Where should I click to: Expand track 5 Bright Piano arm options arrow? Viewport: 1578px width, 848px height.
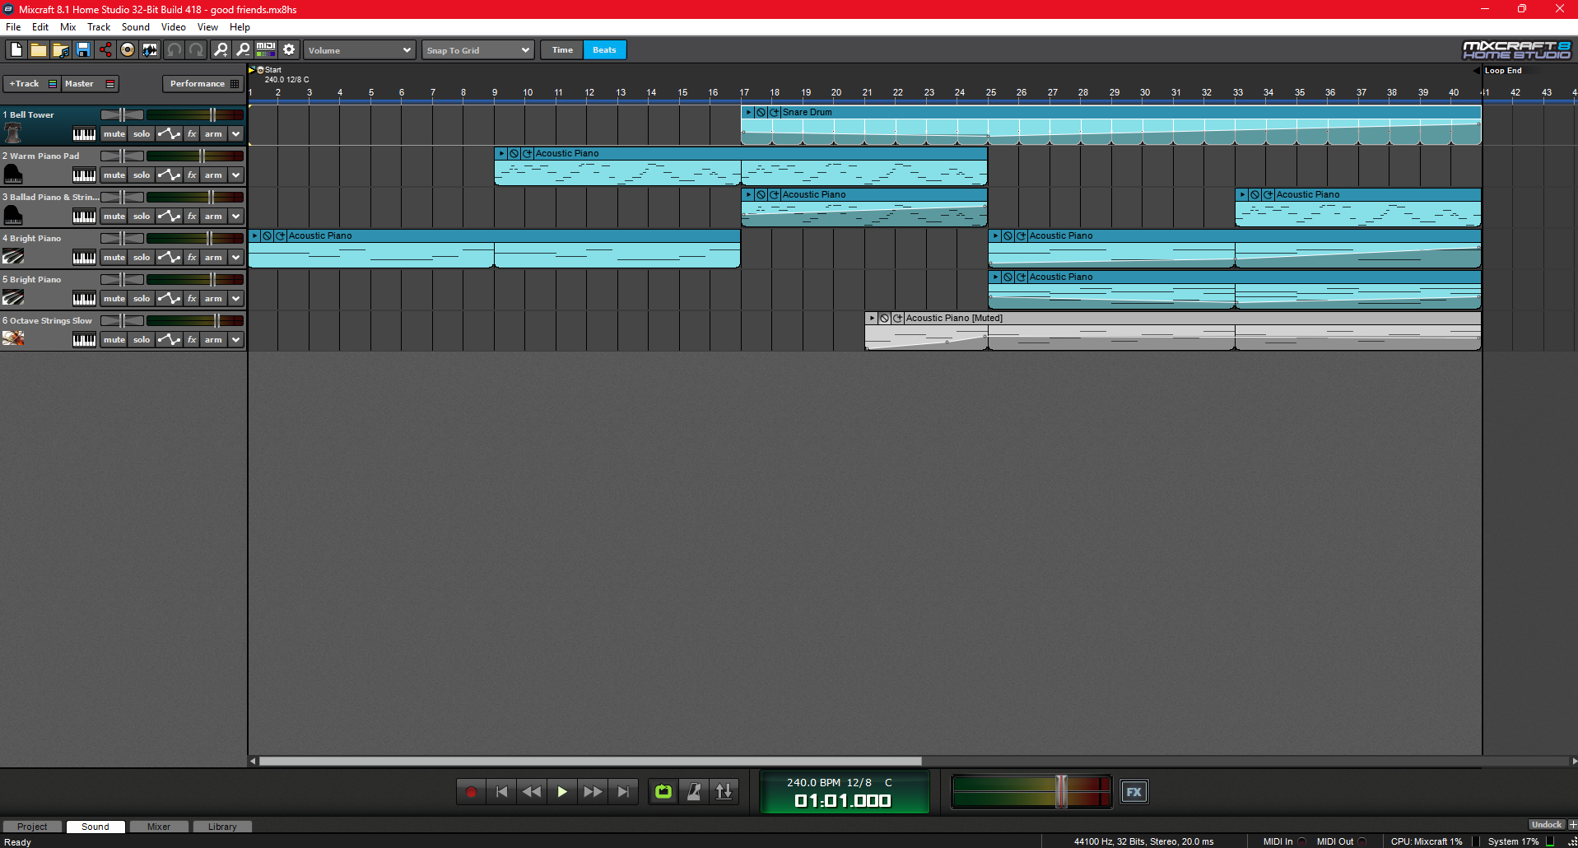[x=236, y=299]
